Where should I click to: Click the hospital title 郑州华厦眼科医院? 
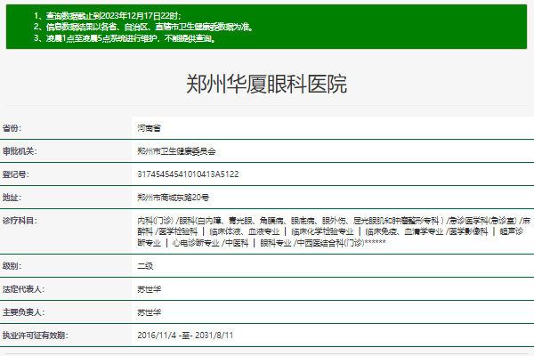coord(266,84)
